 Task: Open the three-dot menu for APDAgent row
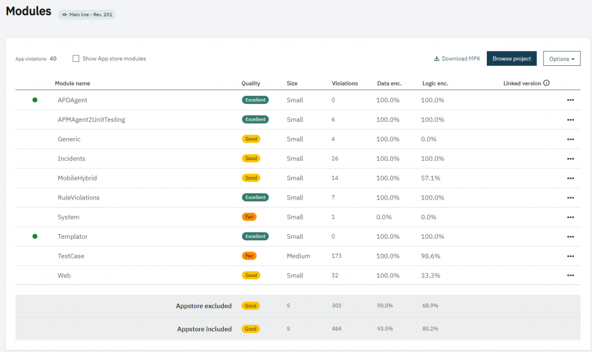click(570, 100)
